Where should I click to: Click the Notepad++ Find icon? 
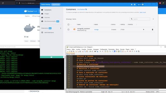[95, 51]
